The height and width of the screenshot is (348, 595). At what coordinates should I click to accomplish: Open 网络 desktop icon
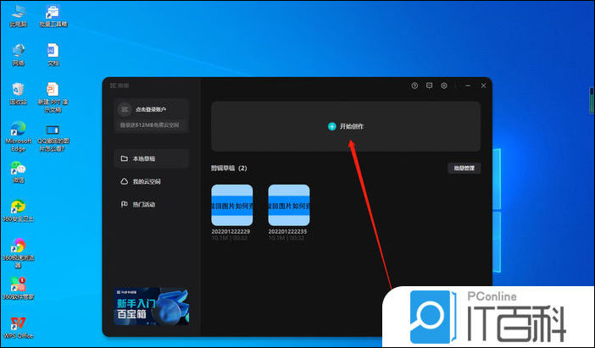[18, 55]
